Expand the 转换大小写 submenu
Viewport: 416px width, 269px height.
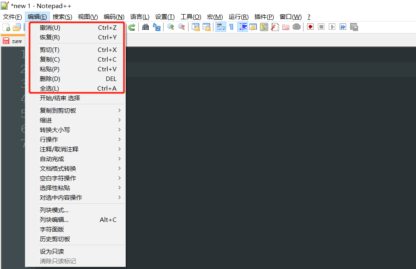pos(75,130)
